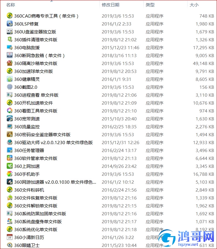Image resolution: width=217 pixels, height=249 pixels.
Task: Click date 2019/8/12 20:53
Action: pyautogui.click(x=119, y=71)
